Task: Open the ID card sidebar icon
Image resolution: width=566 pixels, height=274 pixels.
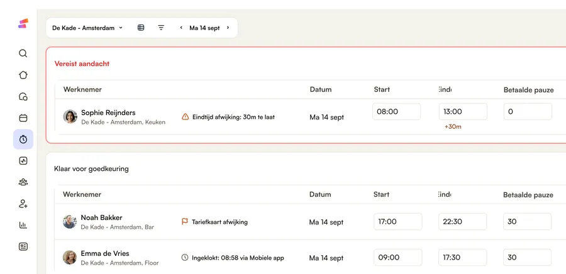Action: click(23, 246)
